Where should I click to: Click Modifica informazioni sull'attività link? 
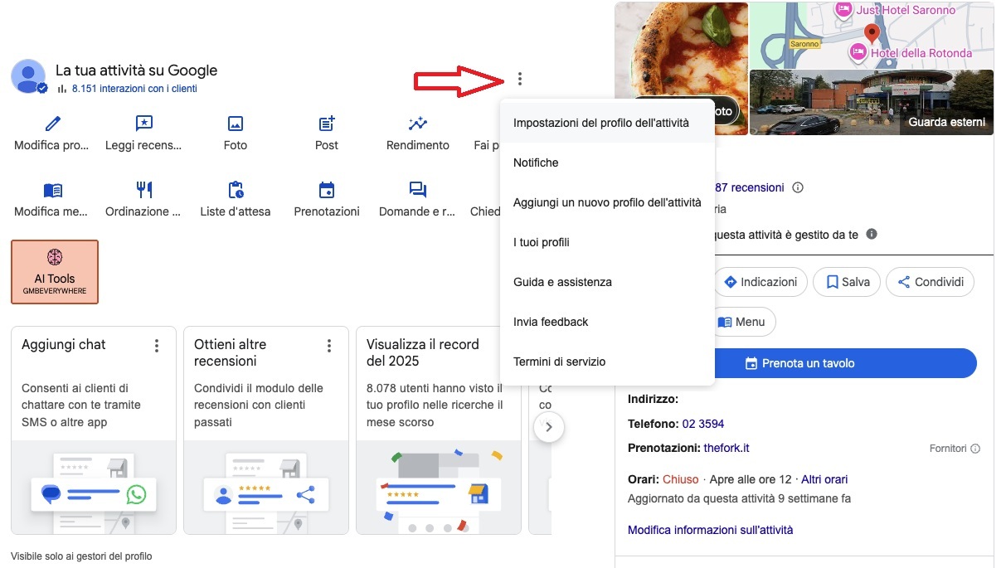click(711, 530)
